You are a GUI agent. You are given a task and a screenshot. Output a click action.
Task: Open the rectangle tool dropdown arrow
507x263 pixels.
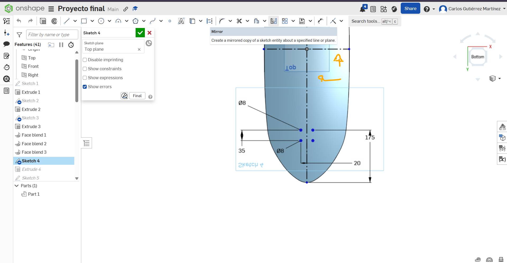pos(92,21)
